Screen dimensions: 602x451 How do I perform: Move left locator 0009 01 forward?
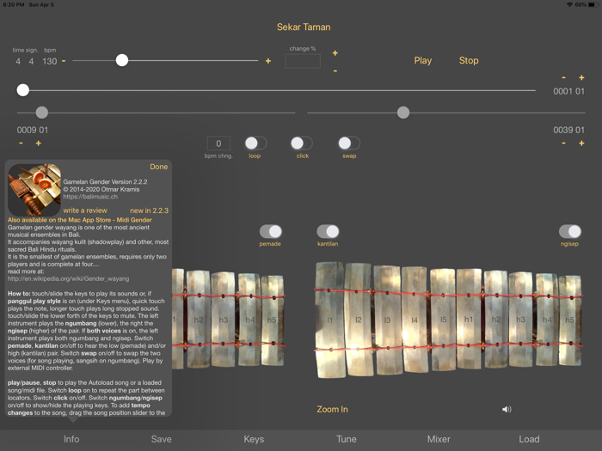coord(39,143)
